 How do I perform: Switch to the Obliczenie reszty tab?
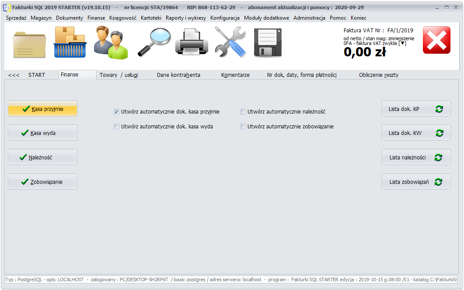(379, 75)
